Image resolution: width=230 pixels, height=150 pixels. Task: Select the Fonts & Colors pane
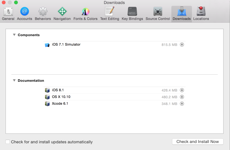pyautogui.click(x=85, y=14)
